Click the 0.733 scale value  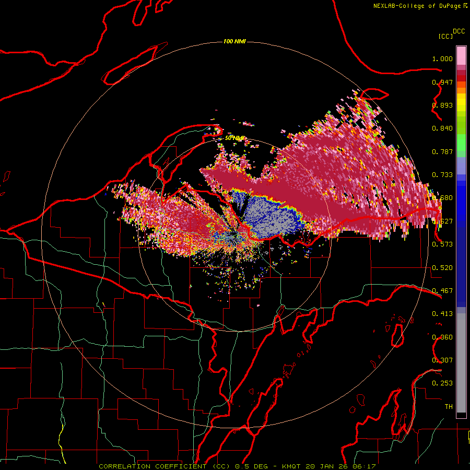(x=442, y=175)
